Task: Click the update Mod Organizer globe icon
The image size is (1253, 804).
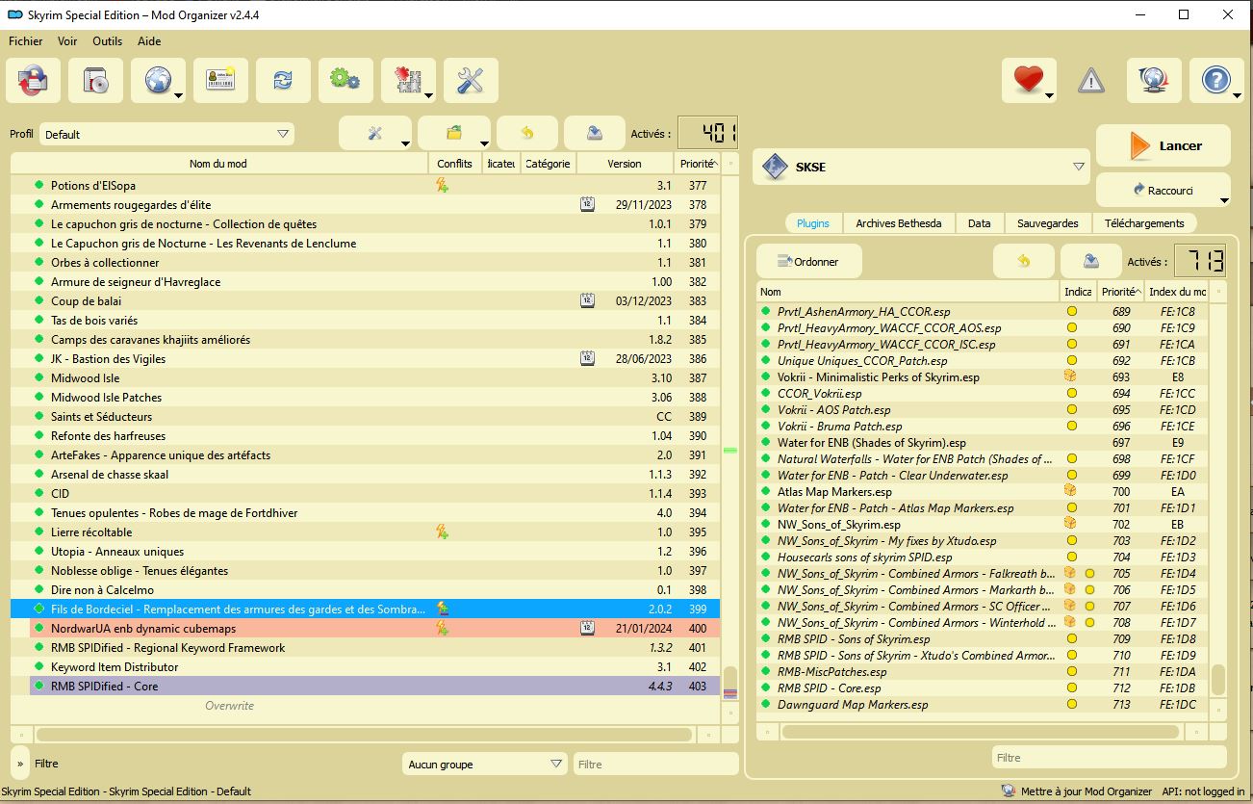Action: (1154, 80)
